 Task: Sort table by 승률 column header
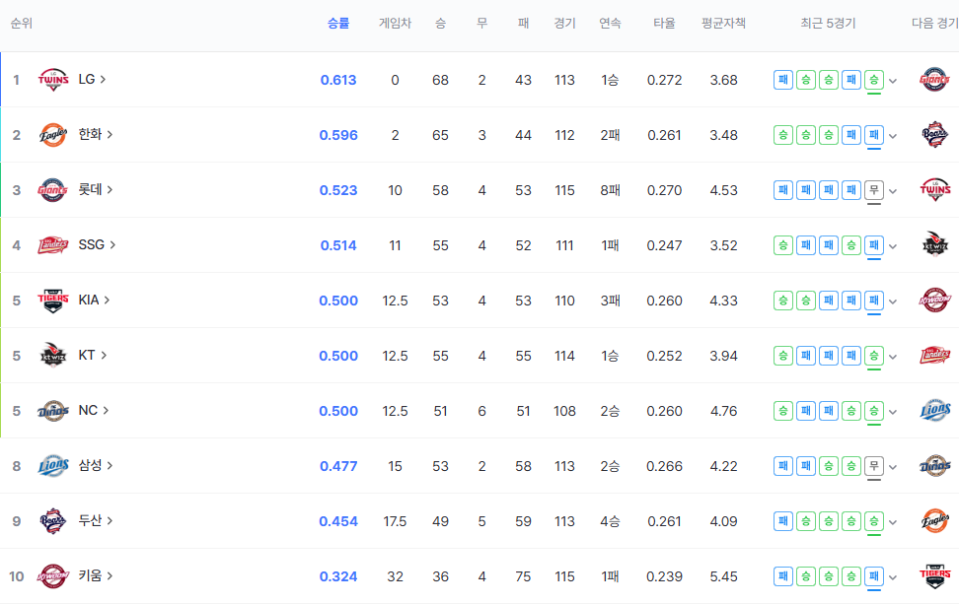pos(338,24)
